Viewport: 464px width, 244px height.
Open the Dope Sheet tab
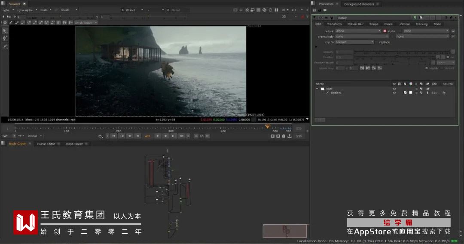(x=74, y=144)
